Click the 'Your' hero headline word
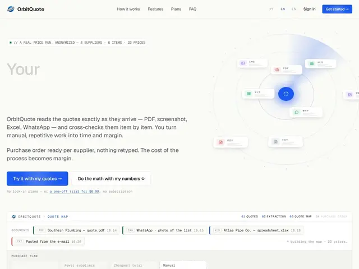359x269 pixels. pyautogui.click(x=23, y=69)
